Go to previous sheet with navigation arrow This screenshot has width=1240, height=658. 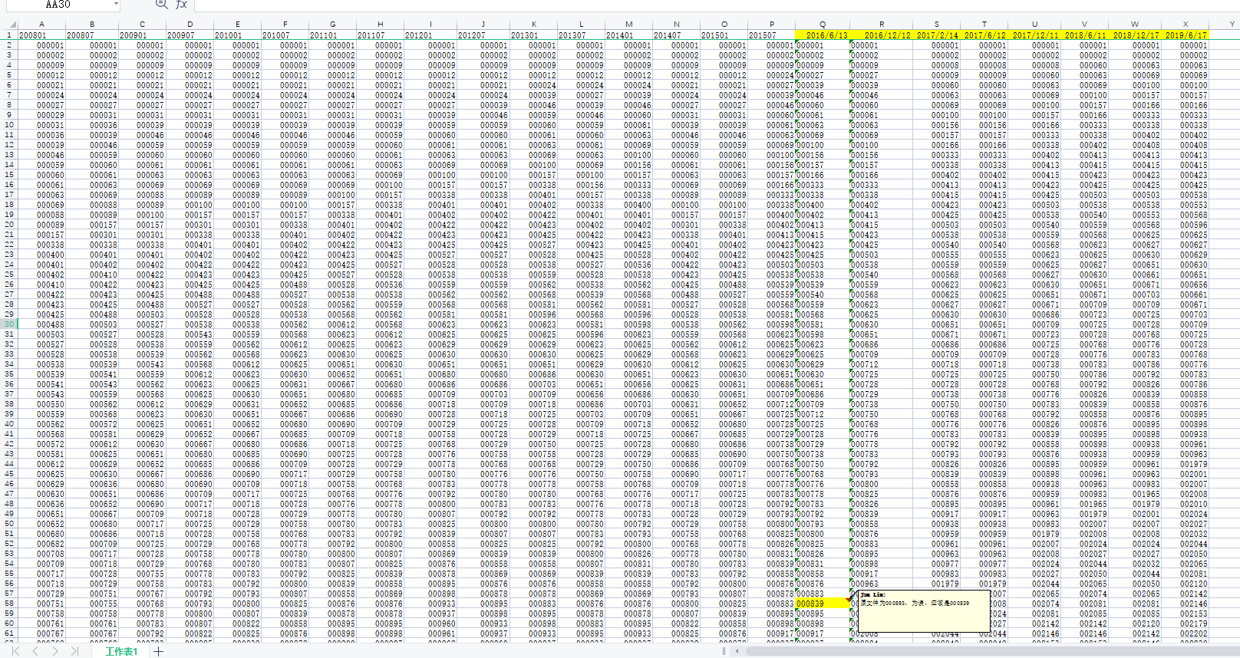pos(35,651)
